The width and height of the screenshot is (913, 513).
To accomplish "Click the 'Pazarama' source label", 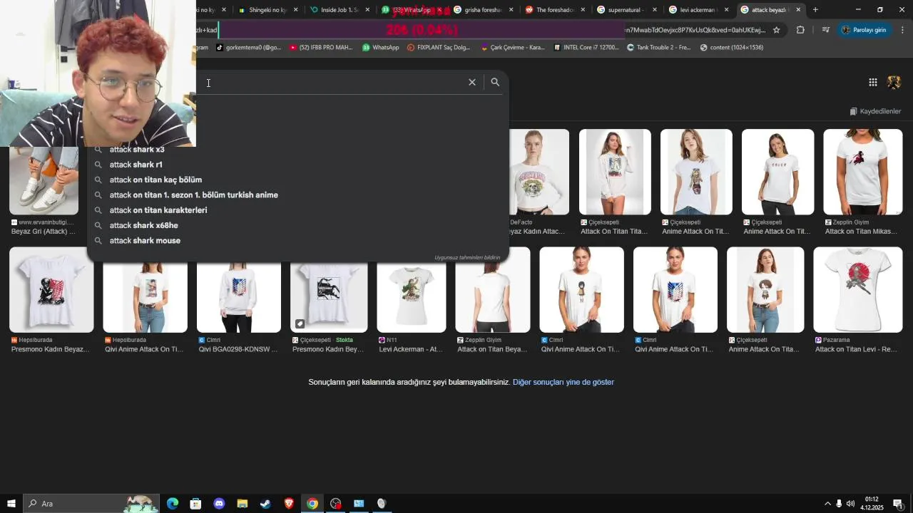I will click(x=832, y=340).
